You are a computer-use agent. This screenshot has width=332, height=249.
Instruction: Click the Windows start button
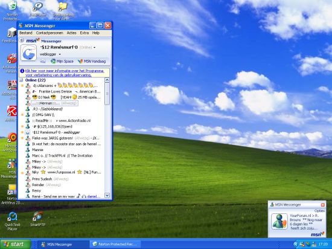[x=16, y=244]
